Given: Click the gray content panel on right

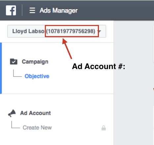Looking at the screenshot, I should click(x=134, y=83).
